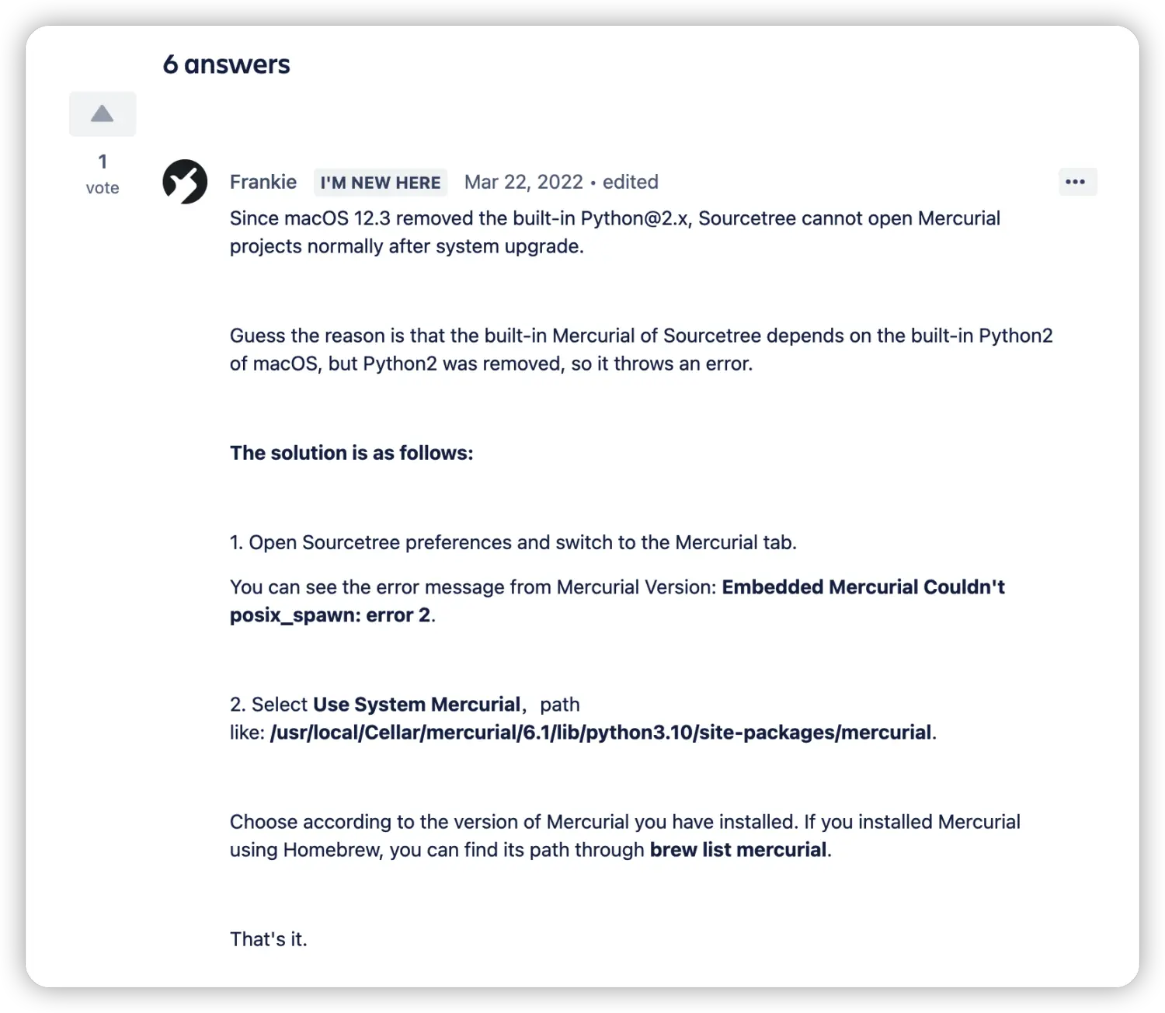
Task: Click step 1 about Sourcetree preferences
Action: click(513, 542)
